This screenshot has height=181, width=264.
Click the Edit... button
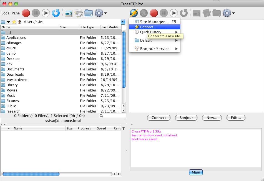point(236,118)
